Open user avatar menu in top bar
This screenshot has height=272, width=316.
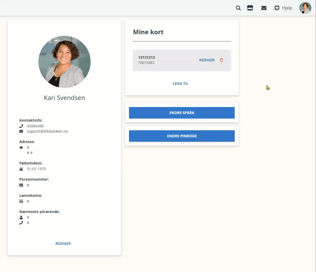pyautogui.click(x=305, y=8)
